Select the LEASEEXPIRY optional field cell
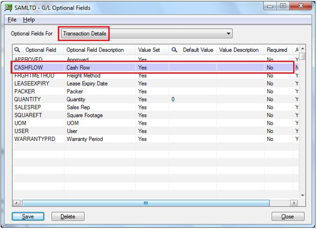Screen dimensions: 317x229 pos(38,83)
